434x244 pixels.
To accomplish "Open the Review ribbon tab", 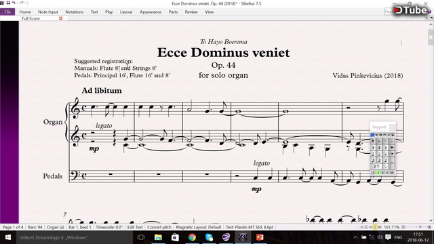I will [x=191, y=12].
